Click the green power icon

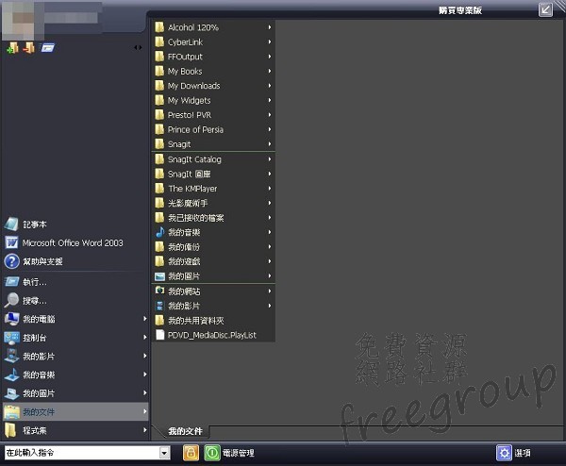point(212,453)
